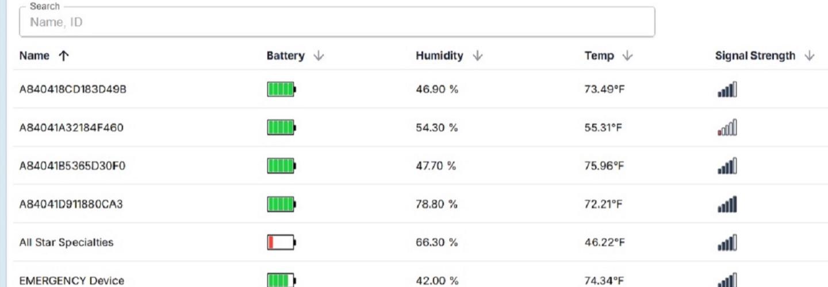The width and height of the screenshot is (828, 287).
Task: Click the Signal Strength column header
Action: point(755,56)
